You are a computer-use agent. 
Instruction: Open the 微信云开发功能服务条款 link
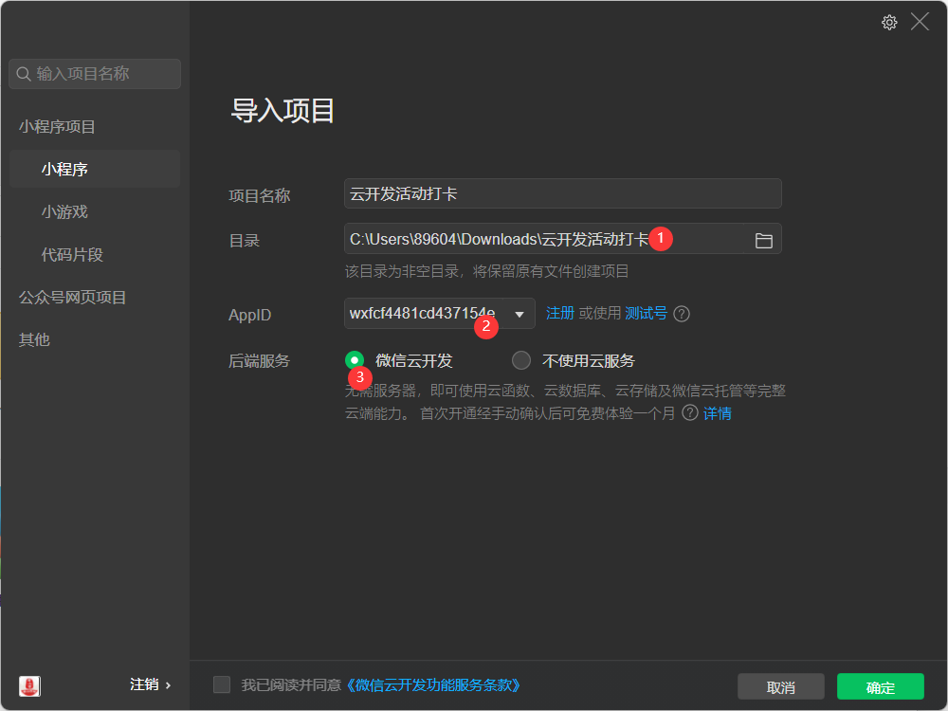coord(433,684)
